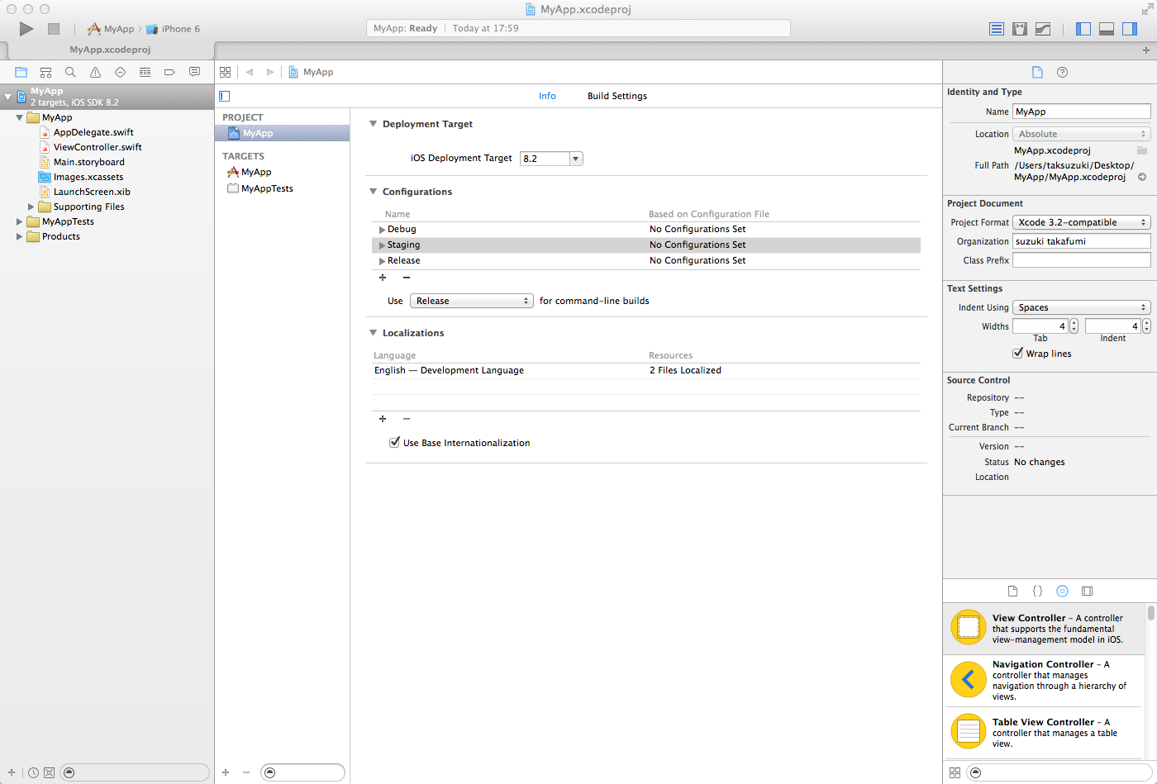The width and height of the screenshot is (1157, 784).
Task: Show the Issue navigator warning icon
Action: (95, 73)
